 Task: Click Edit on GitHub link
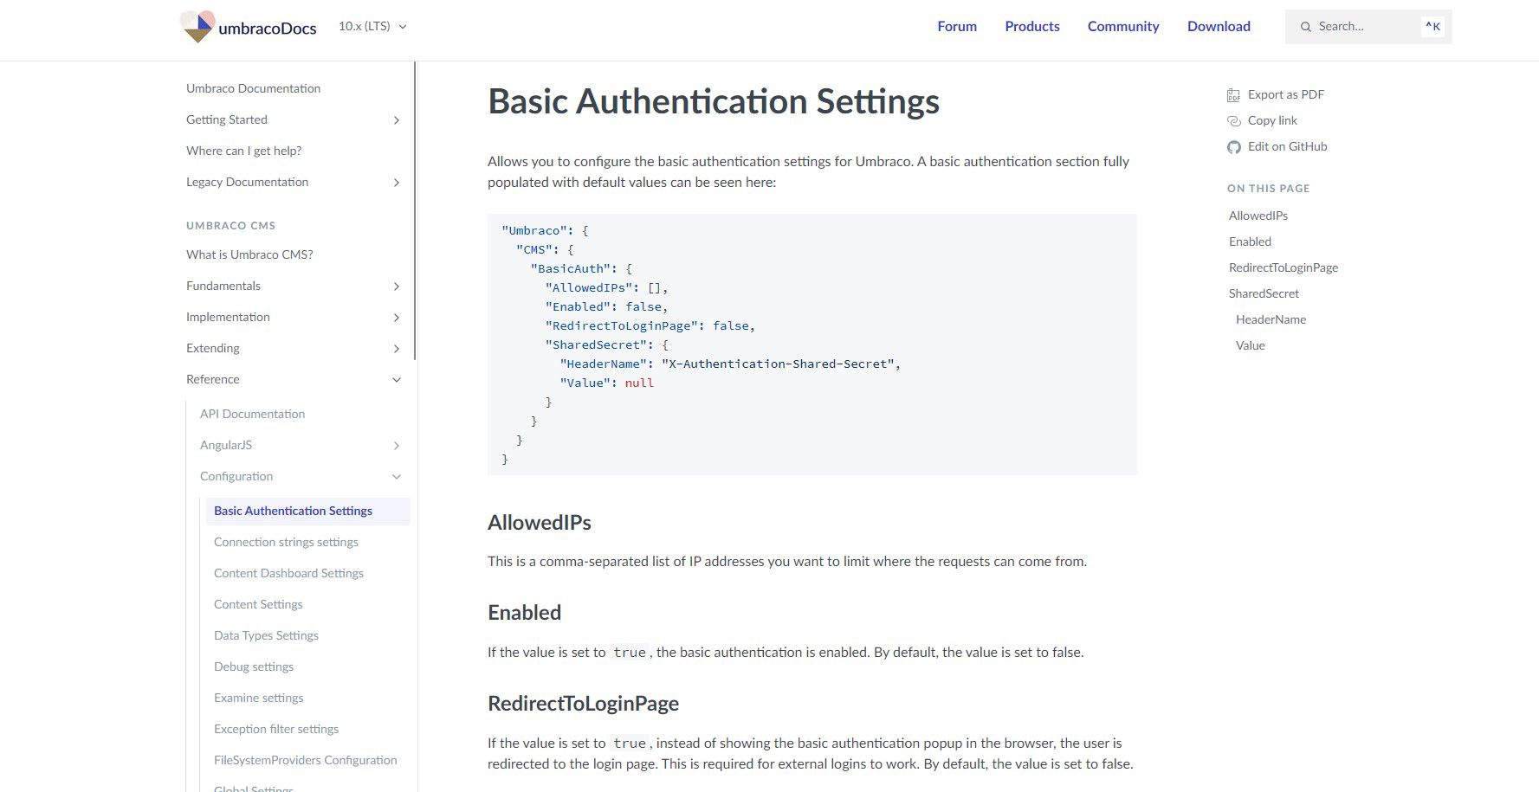click(x=1287, y=146)
